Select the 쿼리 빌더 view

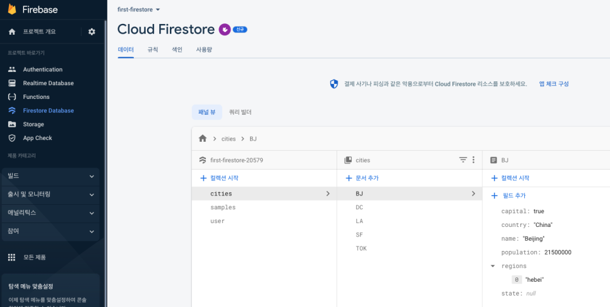240,112
